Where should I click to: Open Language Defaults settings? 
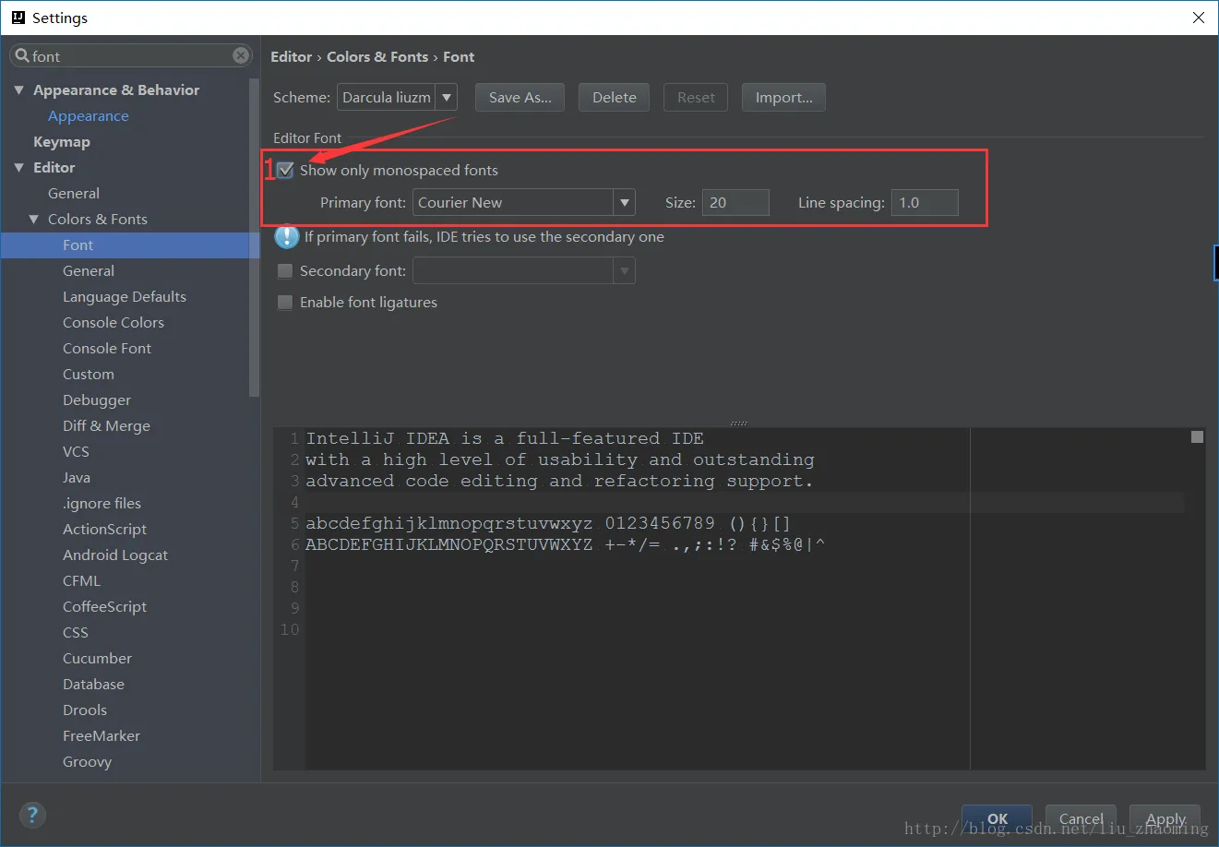tap(125, 296)
